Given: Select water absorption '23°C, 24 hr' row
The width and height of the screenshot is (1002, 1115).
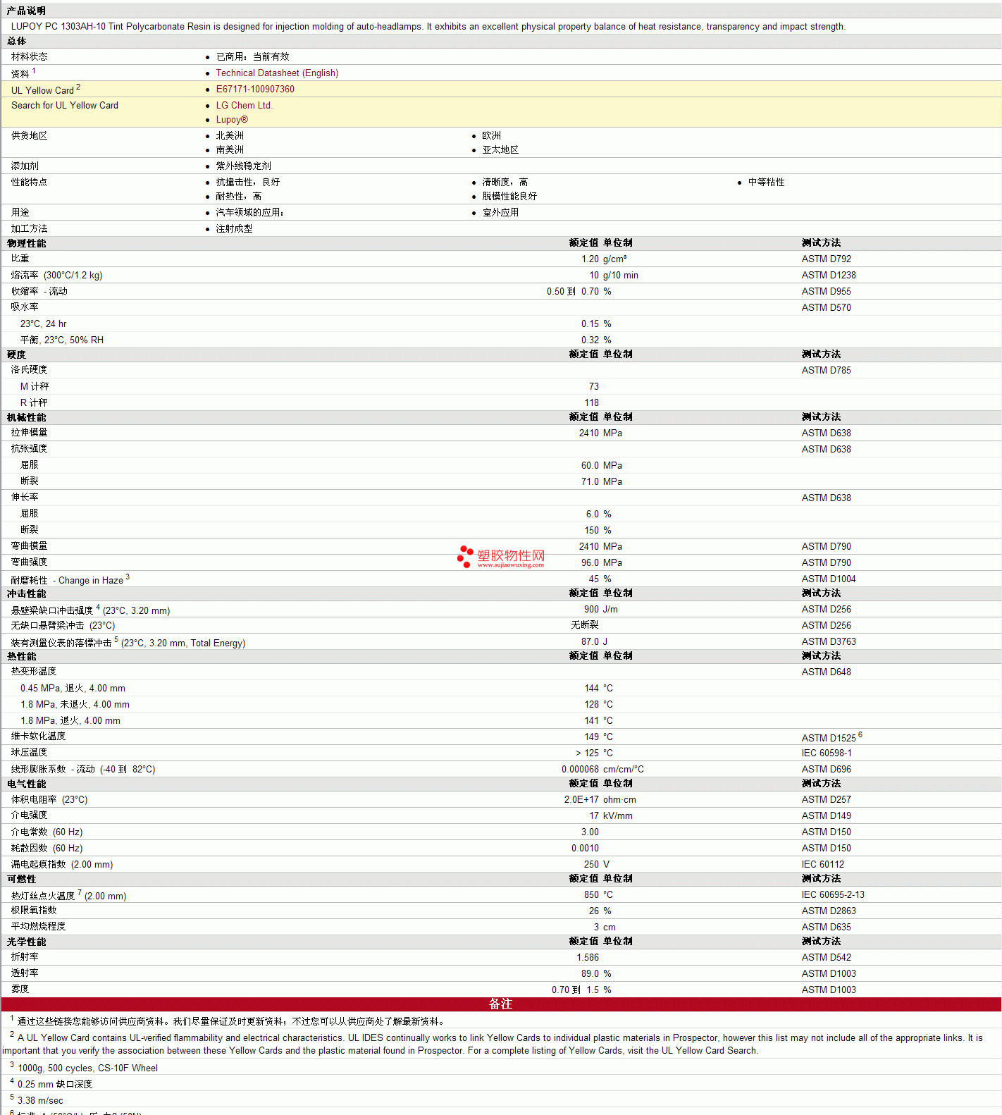Looking at the screenshot, I should click(x=501, y=324).
